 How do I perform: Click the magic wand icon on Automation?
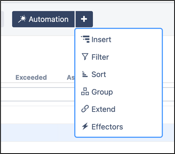22,19
